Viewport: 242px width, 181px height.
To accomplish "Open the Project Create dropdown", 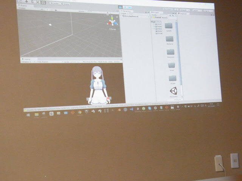I will click(x=155, y=15).
